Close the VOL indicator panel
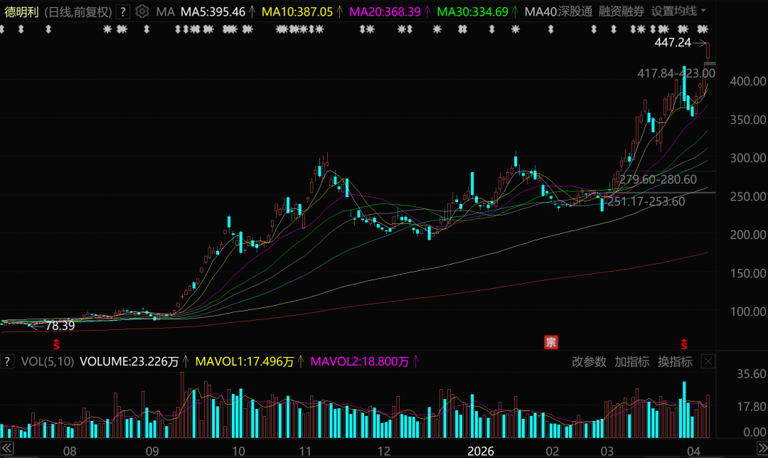The height and width of the screenshot is (458, 768). click(x=708, y=362)
